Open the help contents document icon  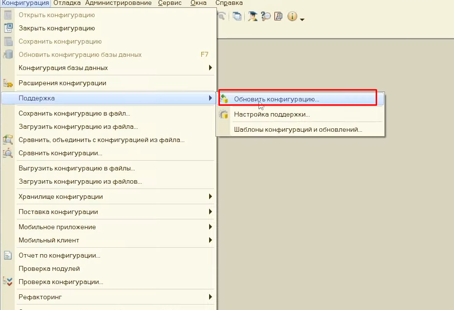(x=278, y=16)
